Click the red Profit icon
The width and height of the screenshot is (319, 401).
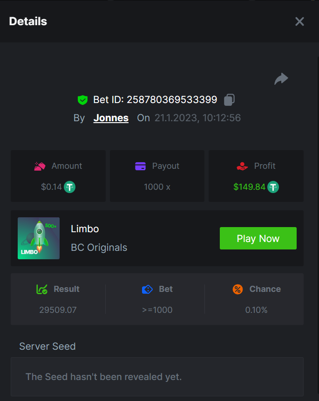pos(242,166)
